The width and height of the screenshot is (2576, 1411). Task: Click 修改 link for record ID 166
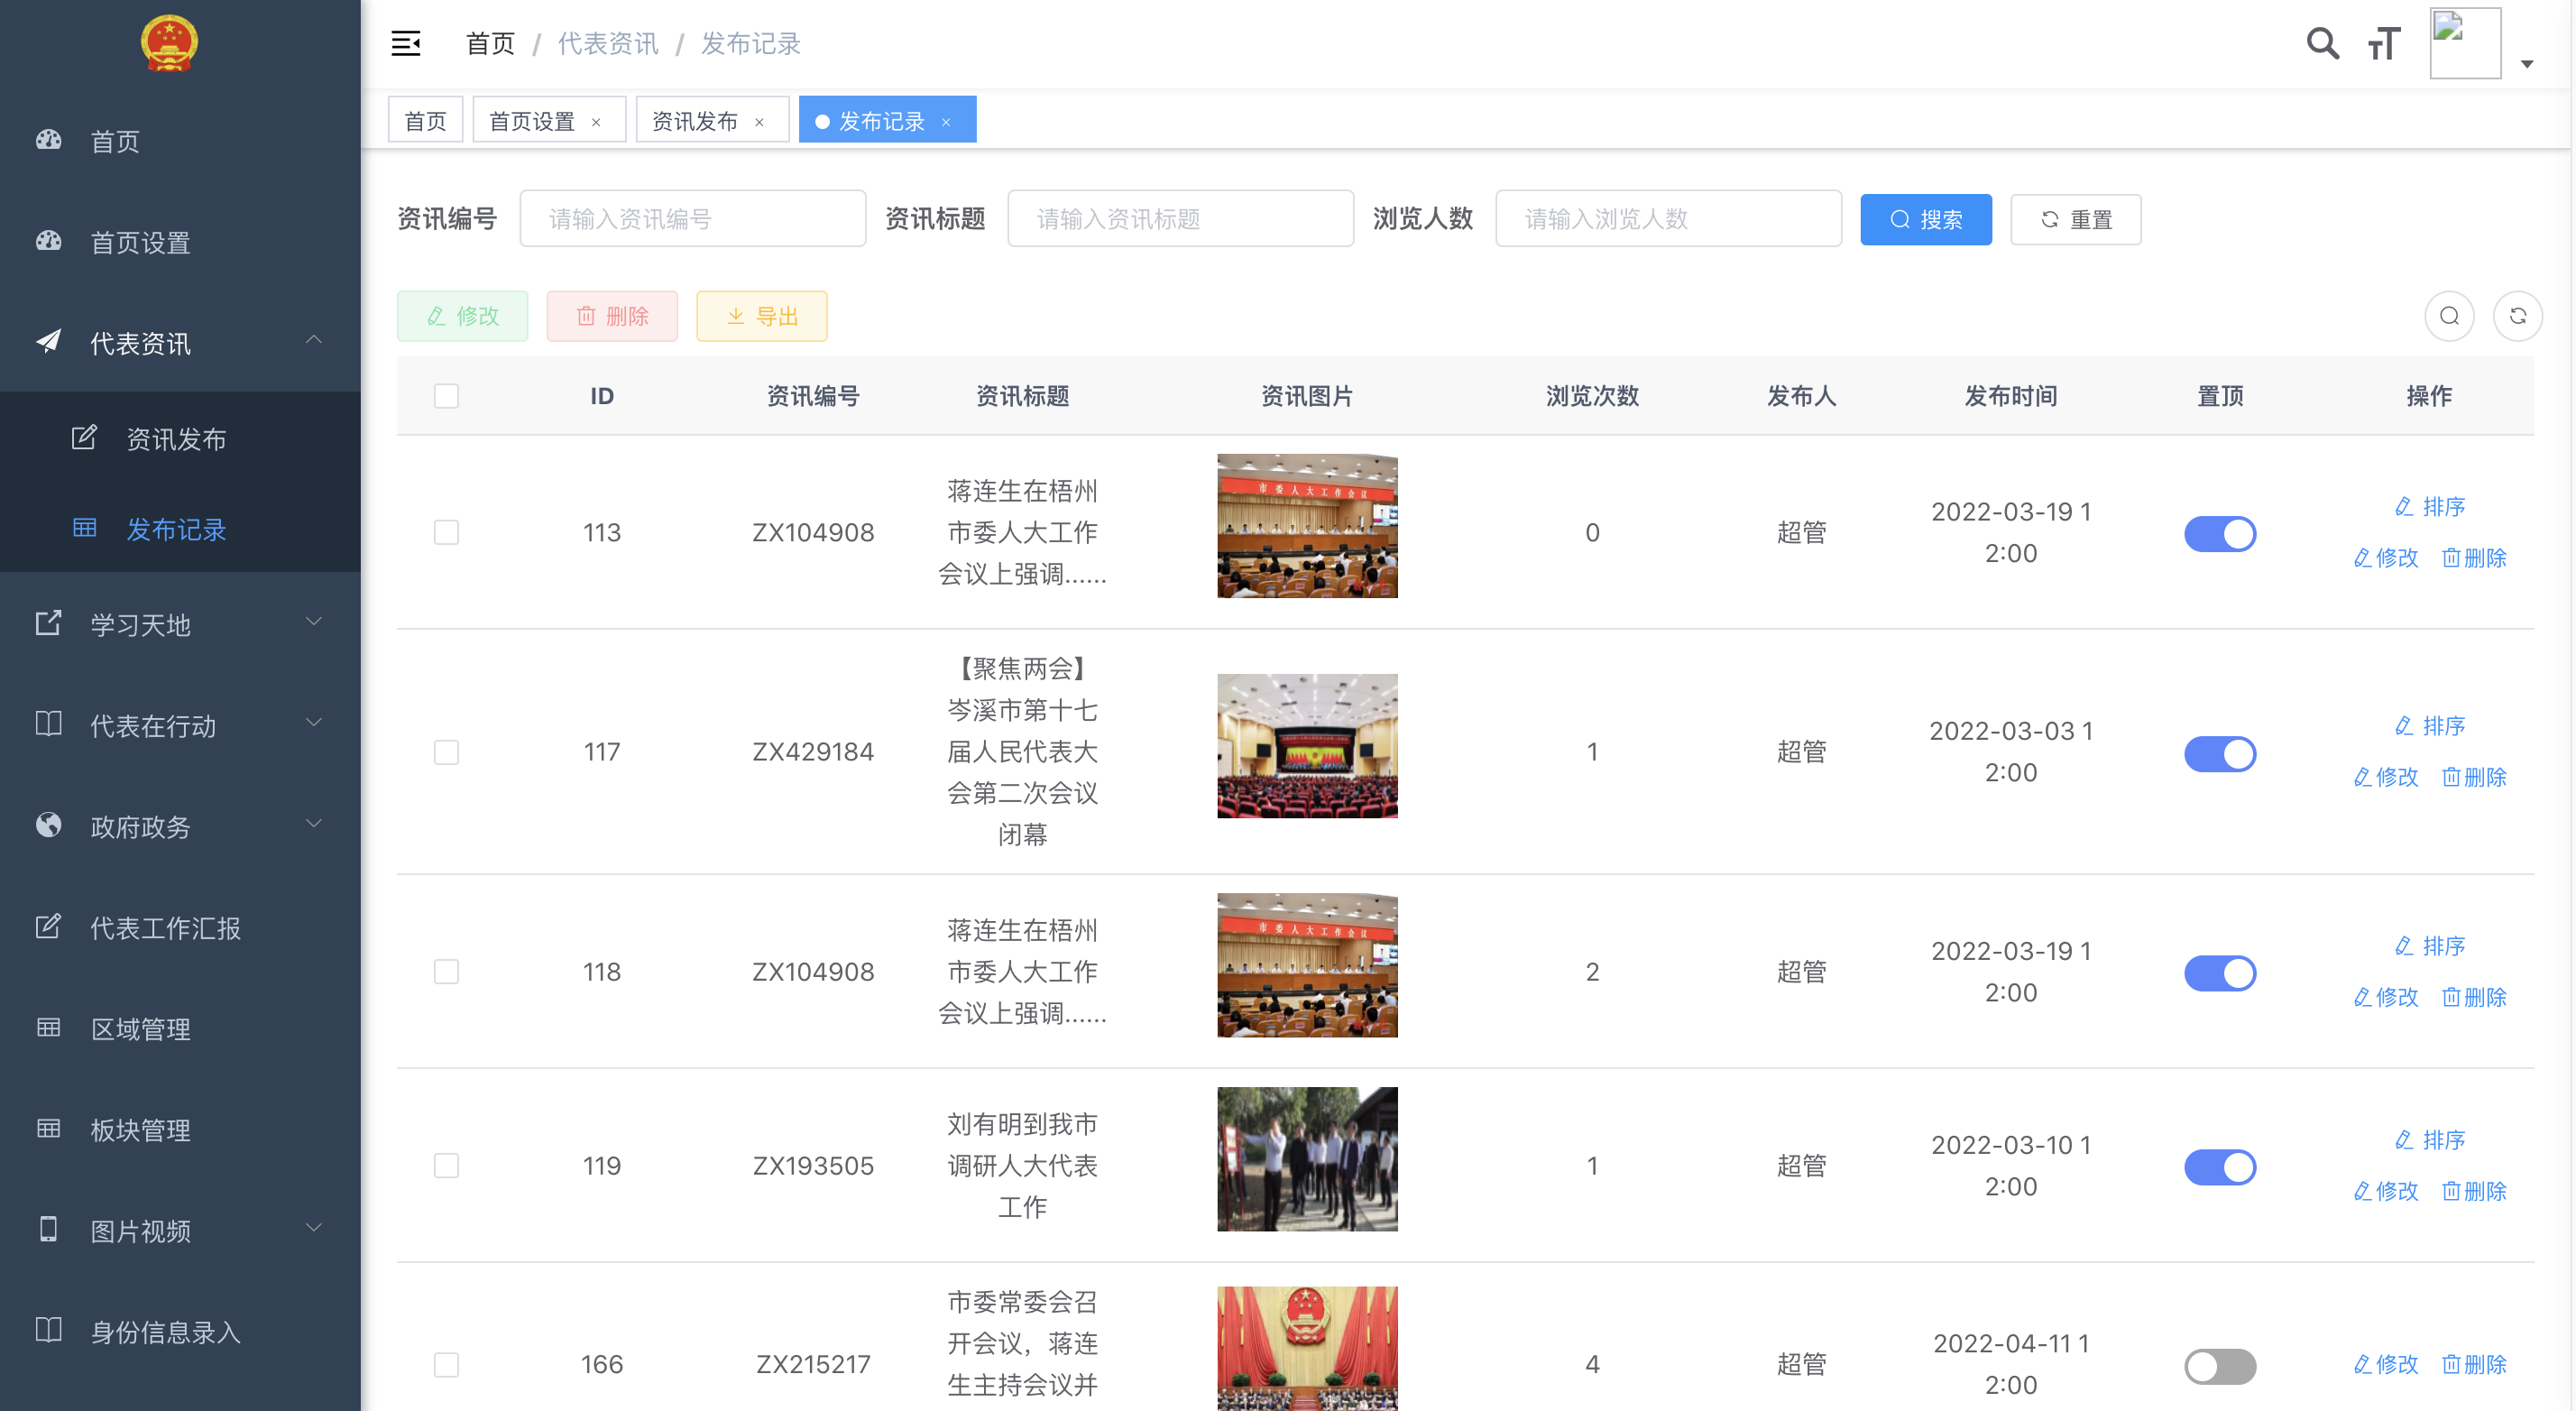pyautogui.click(x=2386, y=1364)
